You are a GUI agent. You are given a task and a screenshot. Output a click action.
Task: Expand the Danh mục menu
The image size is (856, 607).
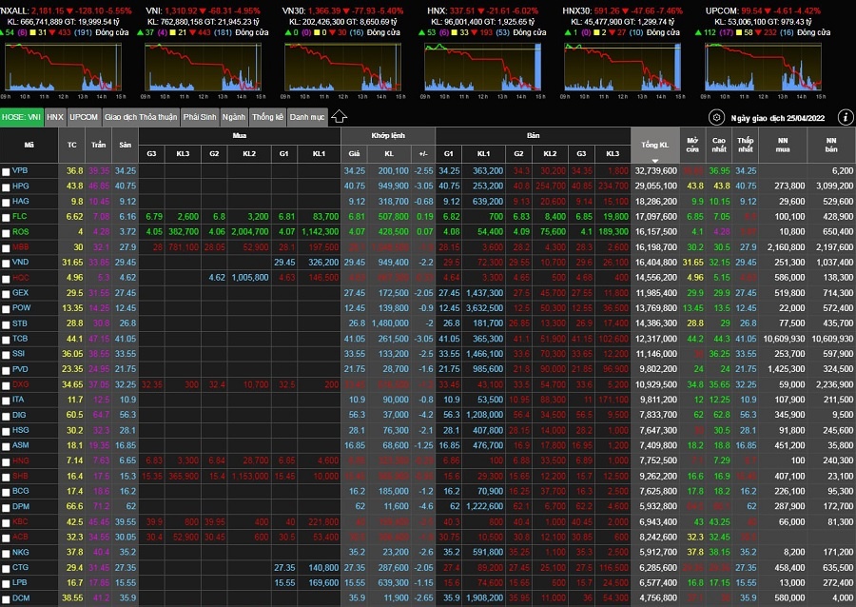coord(307,117)
